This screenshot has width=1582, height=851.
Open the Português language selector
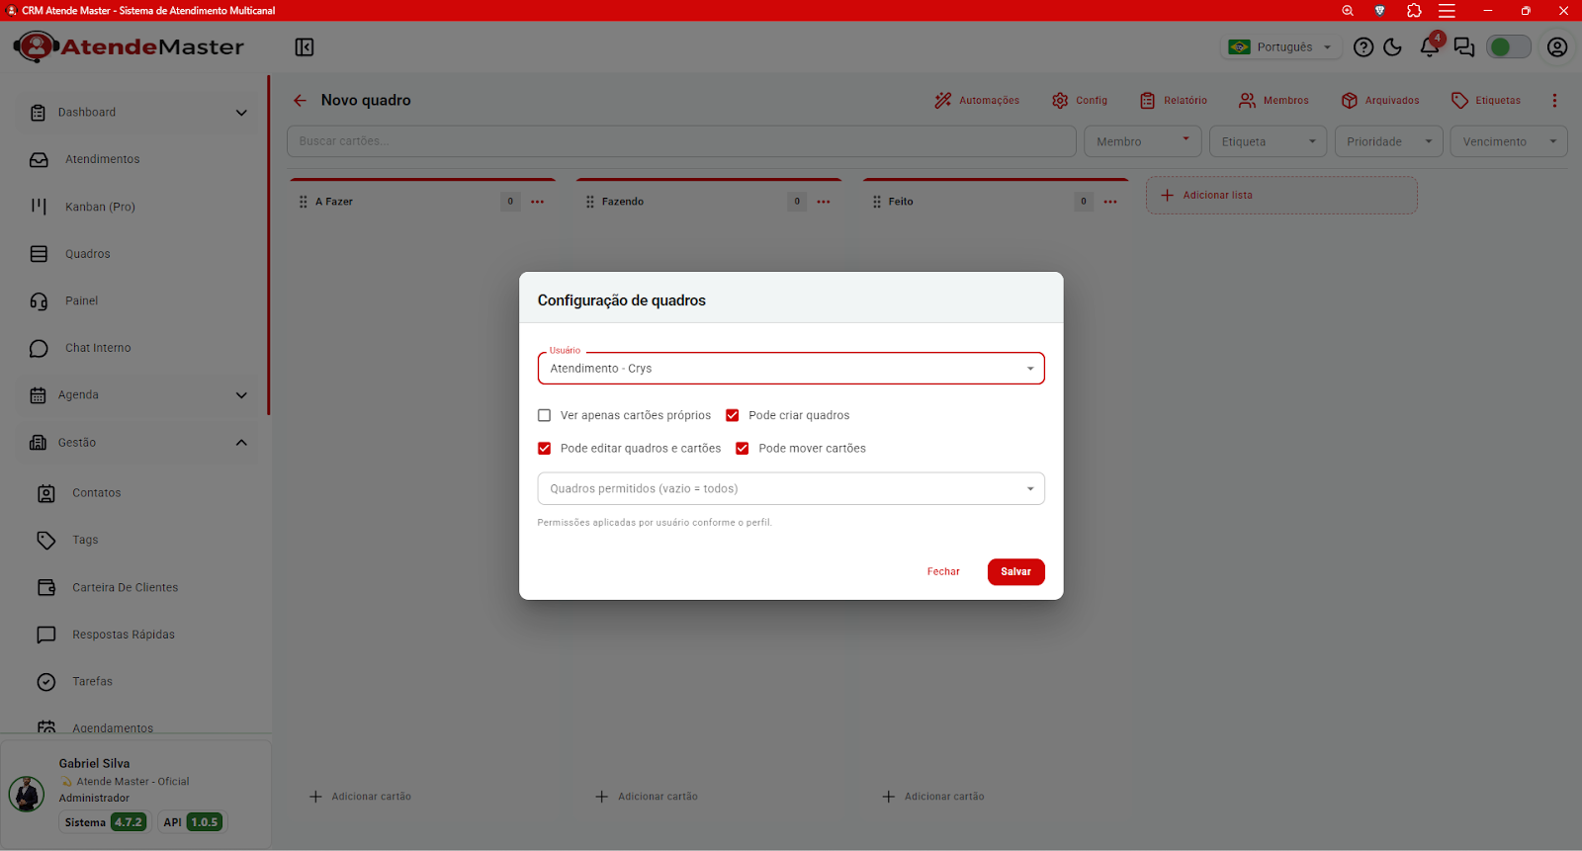click(x=1281, y=47)
